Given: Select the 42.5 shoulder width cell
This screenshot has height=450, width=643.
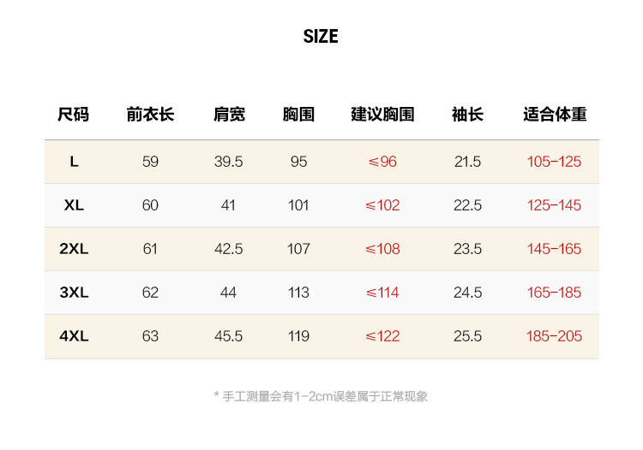Looking at the screenshot, I should 229,249.
